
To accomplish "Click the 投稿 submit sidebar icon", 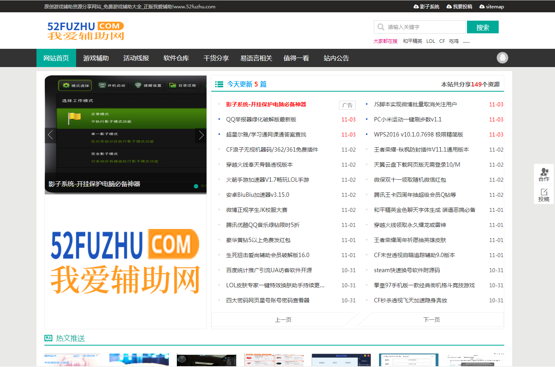I will click(544, 195).
